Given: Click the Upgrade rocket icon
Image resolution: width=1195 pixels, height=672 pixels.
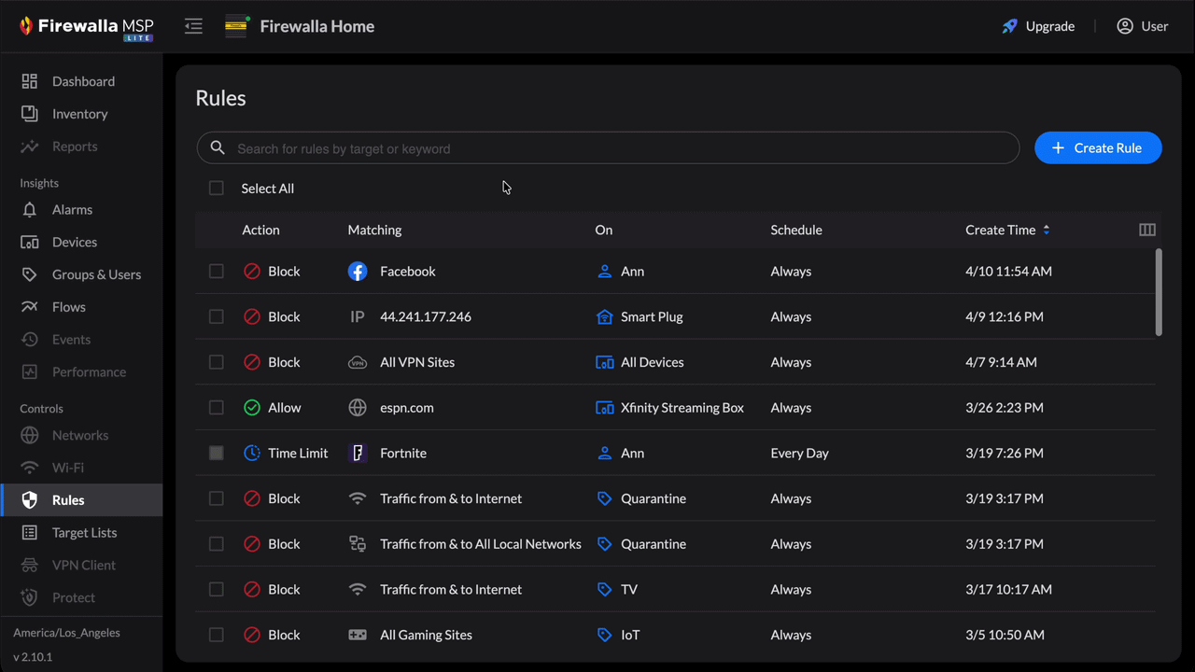Looking at the screenshot, I should click(x=1009, y=26).
